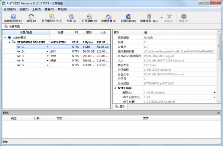223x146 pixels.
Task: Click the 506.01 start cell of F:
Action: pyautogui.click(x=88, y=60)
